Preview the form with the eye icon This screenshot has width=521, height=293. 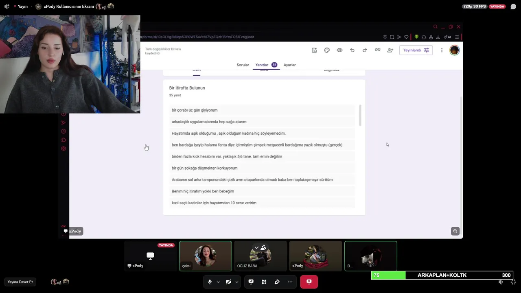tap(339, 50)
